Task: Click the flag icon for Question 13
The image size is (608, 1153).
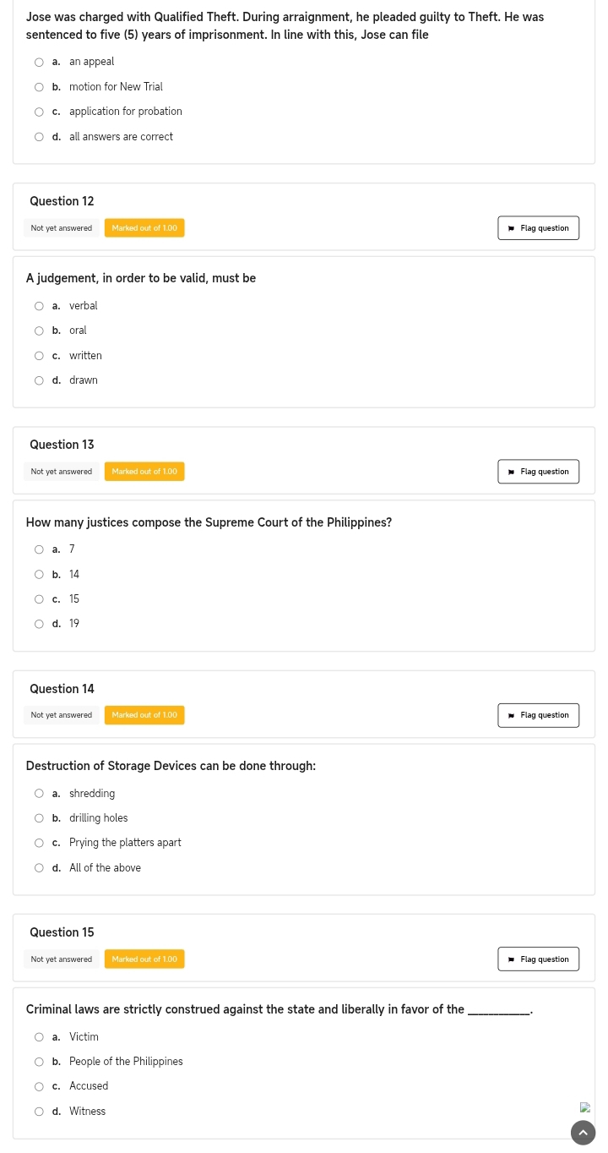Action: tap(511, 472)
